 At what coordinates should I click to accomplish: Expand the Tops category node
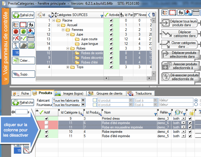point(68,67)
